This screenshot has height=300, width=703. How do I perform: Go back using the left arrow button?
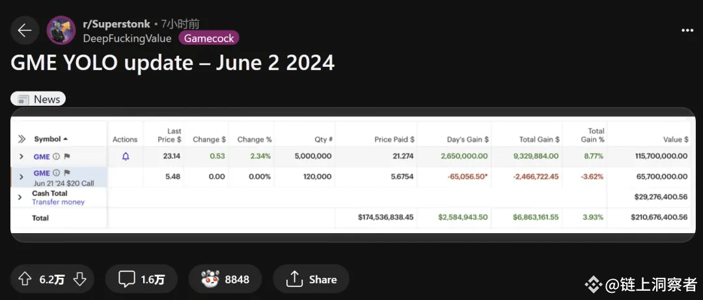25,31
